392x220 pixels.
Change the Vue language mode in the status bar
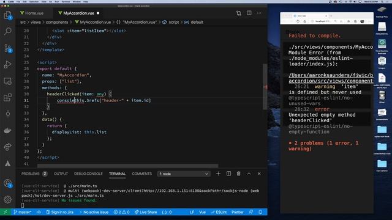202,212
